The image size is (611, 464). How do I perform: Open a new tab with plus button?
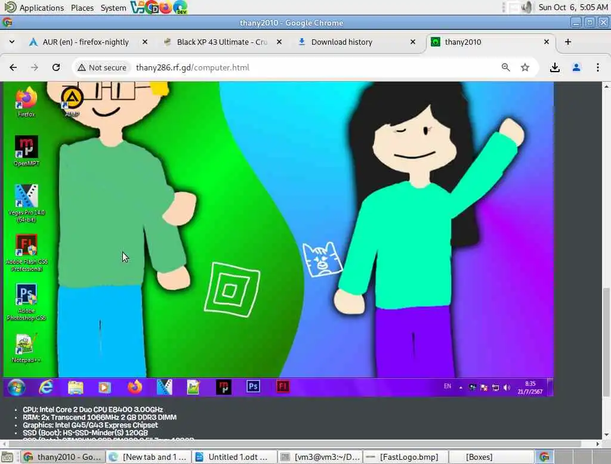[x=568, y=42]
